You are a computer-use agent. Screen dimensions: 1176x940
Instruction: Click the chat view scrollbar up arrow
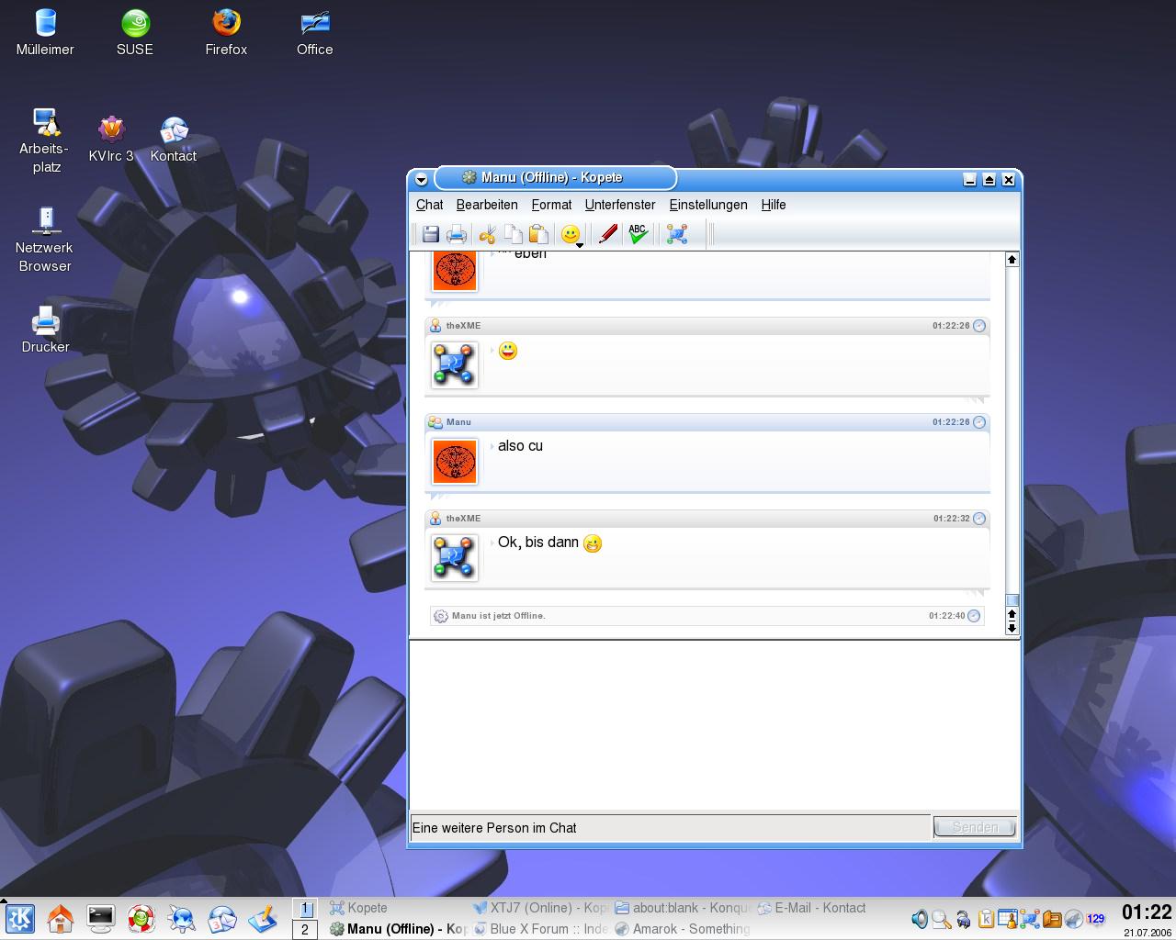click(1012, 260)
